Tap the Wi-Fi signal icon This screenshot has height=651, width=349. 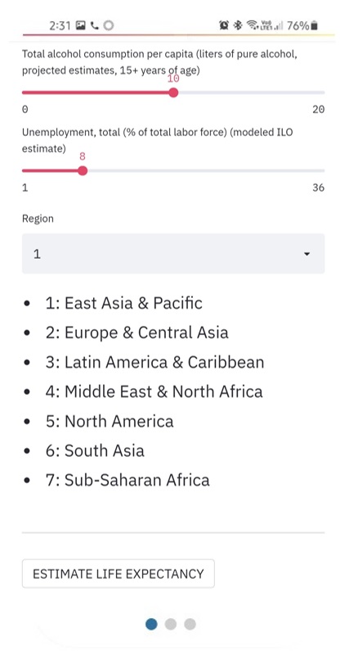click(x=252, y=25)
